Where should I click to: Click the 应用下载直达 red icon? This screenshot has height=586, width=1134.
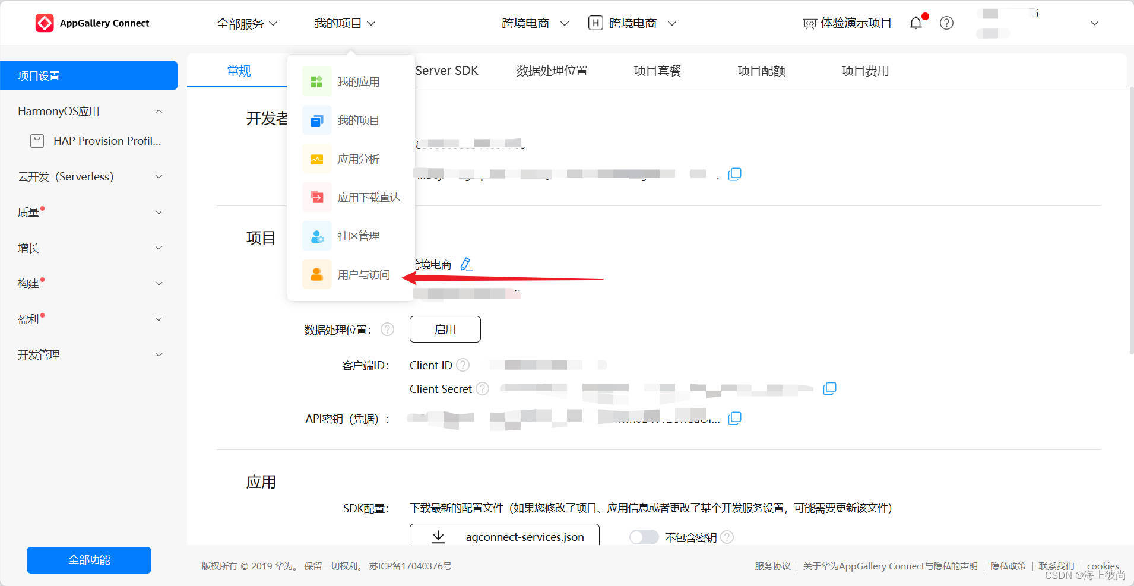click(x=317, y=197)
